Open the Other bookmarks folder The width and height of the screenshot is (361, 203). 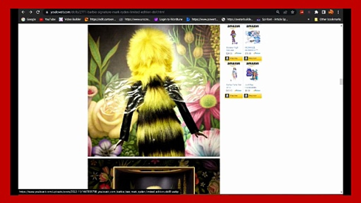click(x=328, y=19)
